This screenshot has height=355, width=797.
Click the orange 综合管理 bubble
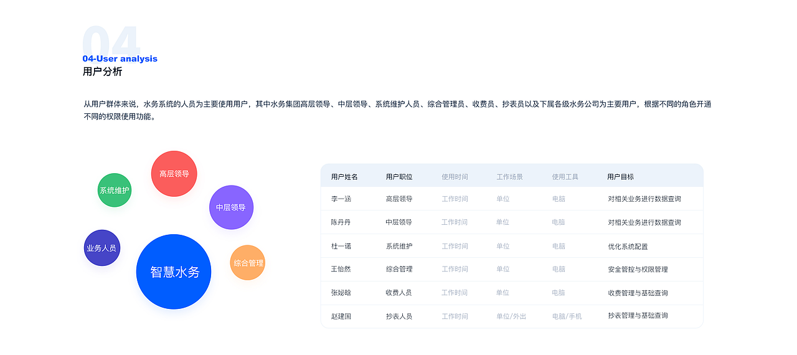(x=248, y=263)
